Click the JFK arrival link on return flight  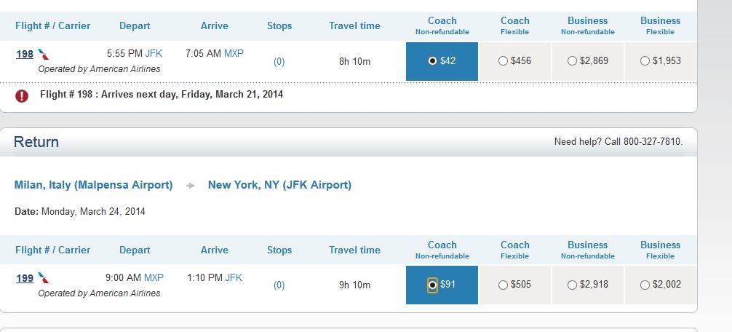(x=234, y=277)
